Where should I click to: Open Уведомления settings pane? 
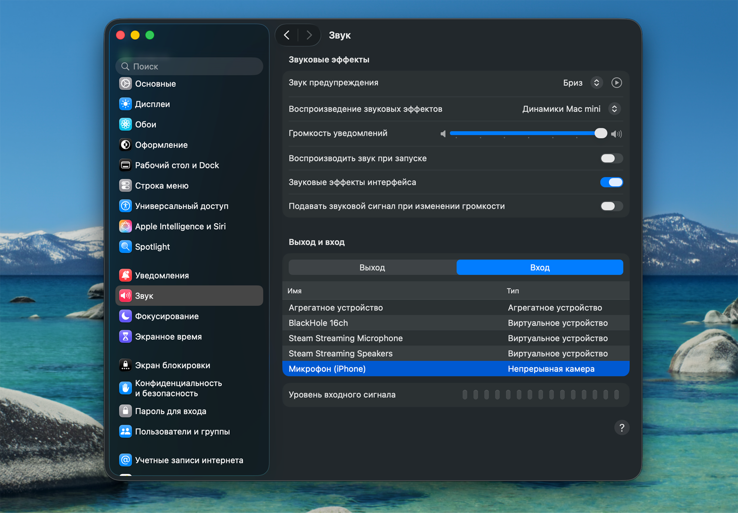click(x=189, y=275)
